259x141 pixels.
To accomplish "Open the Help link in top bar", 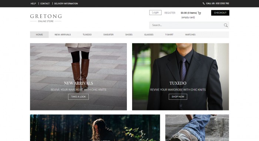I will (33, 3).
